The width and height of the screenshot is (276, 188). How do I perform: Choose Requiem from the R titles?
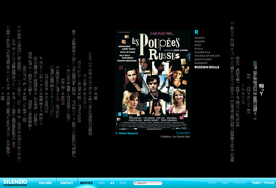pos(199,42)
